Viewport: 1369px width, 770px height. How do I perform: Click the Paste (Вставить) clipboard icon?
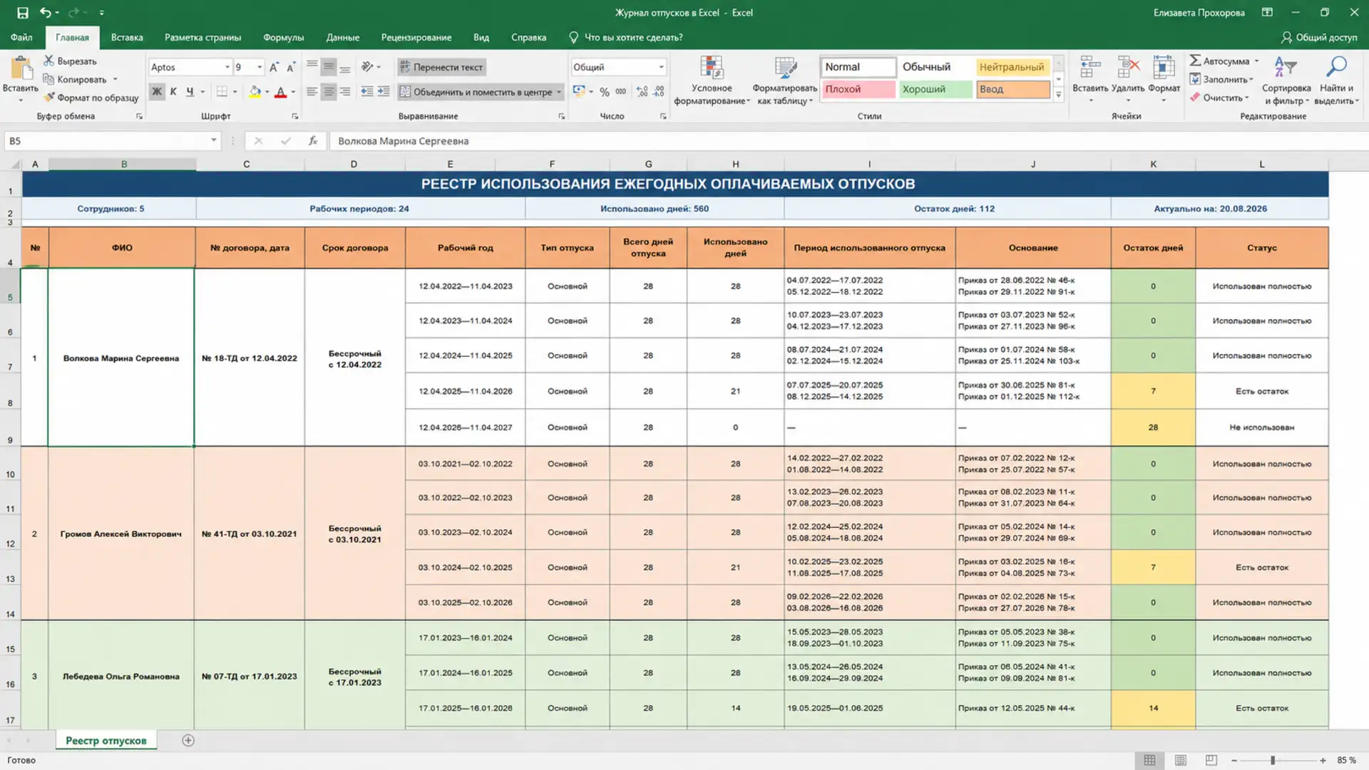pos(20,70)
